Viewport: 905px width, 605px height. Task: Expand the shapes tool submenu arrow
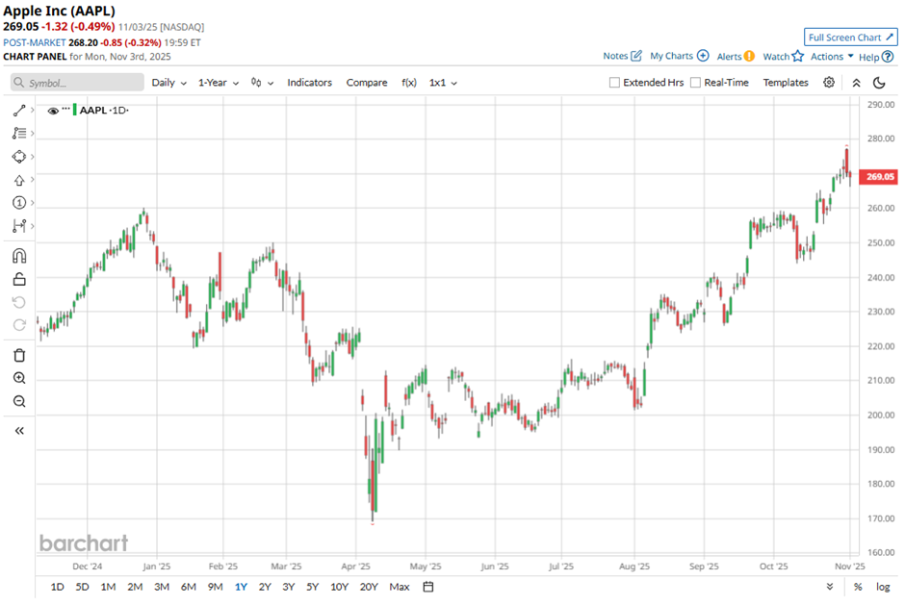(x=33, y=156)
